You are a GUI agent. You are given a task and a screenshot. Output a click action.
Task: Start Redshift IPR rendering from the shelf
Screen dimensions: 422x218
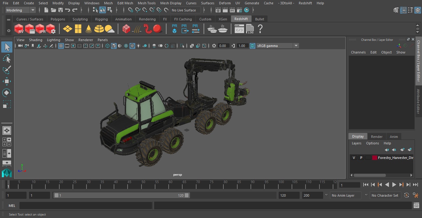point(40,29)
